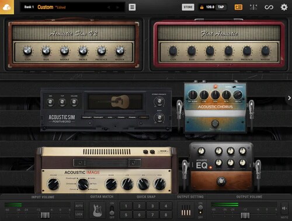Open the settings gear icon

pyautogui.click(x=284, y=7)
